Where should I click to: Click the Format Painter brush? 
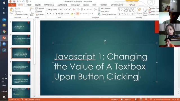pyautogui.click(x=21, y=15)
